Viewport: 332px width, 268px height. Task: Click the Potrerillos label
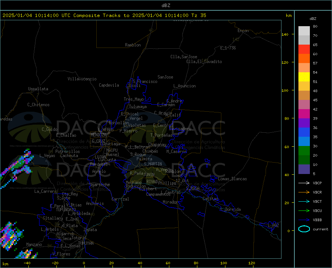pyautogui.click(x=68, y=152)
